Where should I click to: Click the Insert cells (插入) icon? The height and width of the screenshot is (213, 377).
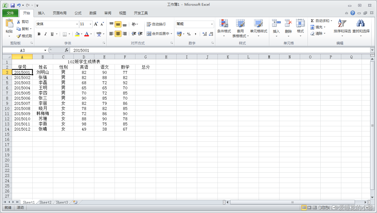[276, 23]
